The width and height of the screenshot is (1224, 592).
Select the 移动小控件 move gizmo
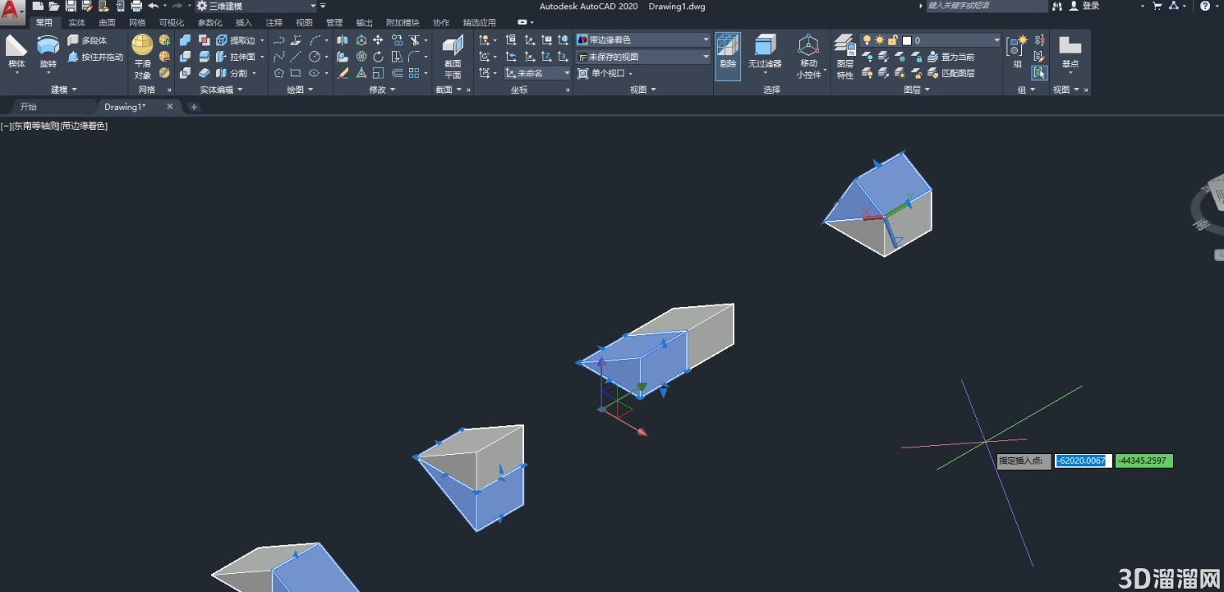click(x=808, y=57)
